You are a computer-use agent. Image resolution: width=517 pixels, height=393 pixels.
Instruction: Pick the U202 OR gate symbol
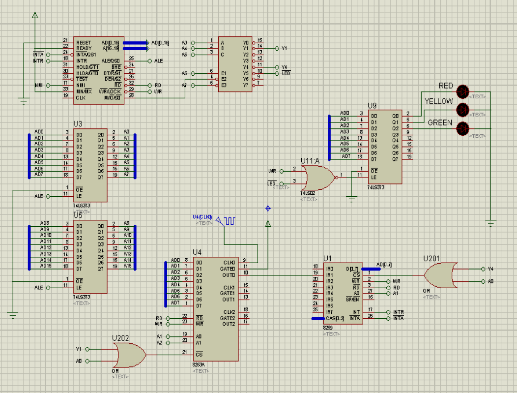[129, 355]
